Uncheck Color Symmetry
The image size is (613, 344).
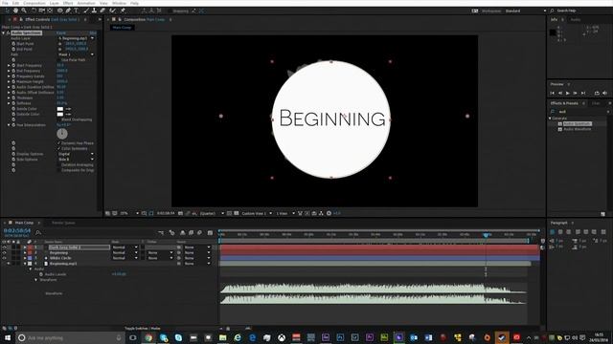tap(59, 149)
